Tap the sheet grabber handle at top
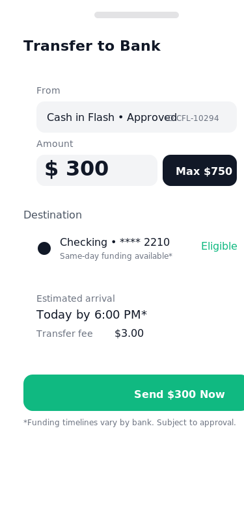Screen dimensions: 244x528 click(137, 15)
